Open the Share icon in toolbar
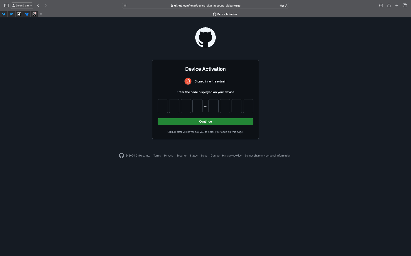The width and height of the screenshot is (411, 256). point(389,6)
